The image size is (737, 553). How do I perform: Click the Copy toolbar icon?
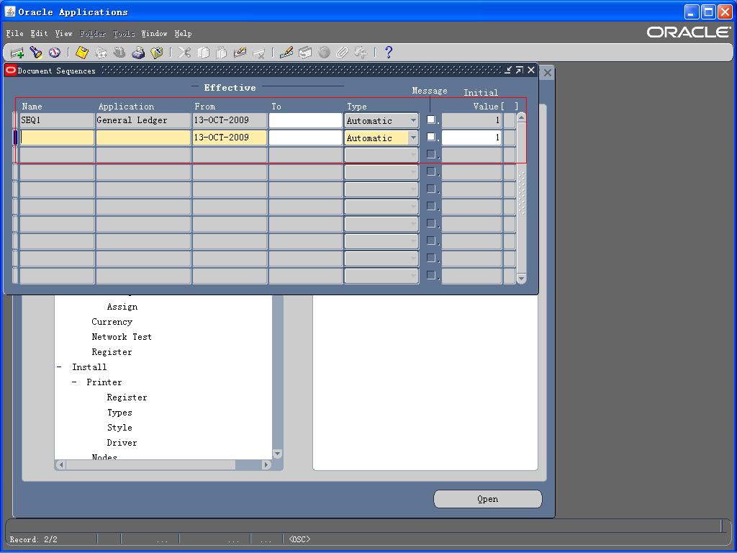[203, 53]
